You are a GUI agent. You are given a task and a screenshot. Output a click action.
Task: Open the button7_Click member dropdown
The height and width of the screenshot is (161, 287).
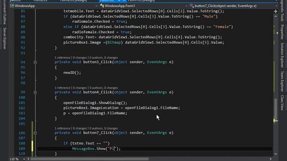pos(233,6)
